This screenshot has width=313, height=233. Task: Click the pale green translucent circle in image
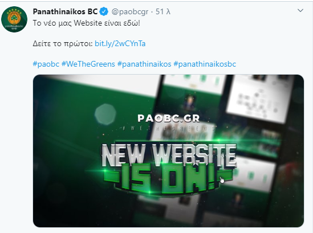point(105,114)
